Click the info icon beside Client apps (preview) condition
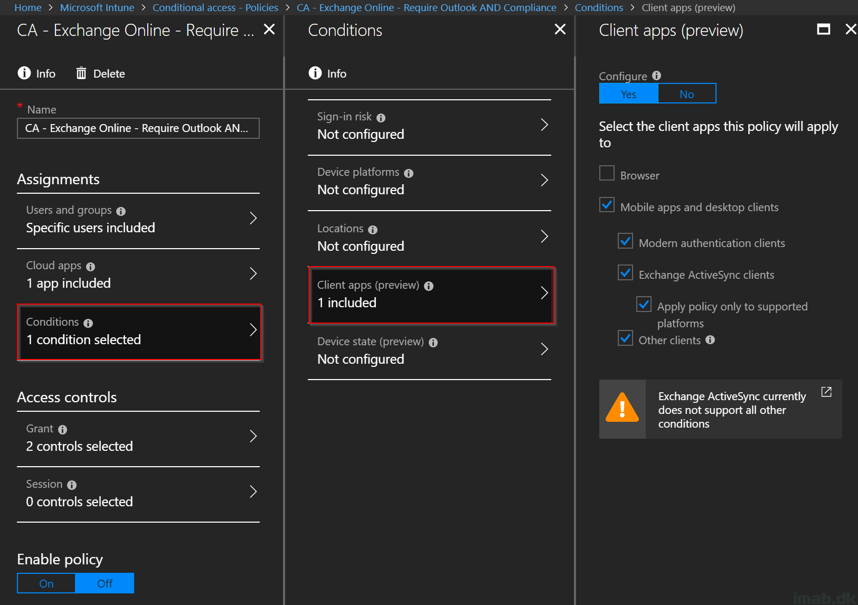This screenshot has width=858, height=605. [429, 286]
